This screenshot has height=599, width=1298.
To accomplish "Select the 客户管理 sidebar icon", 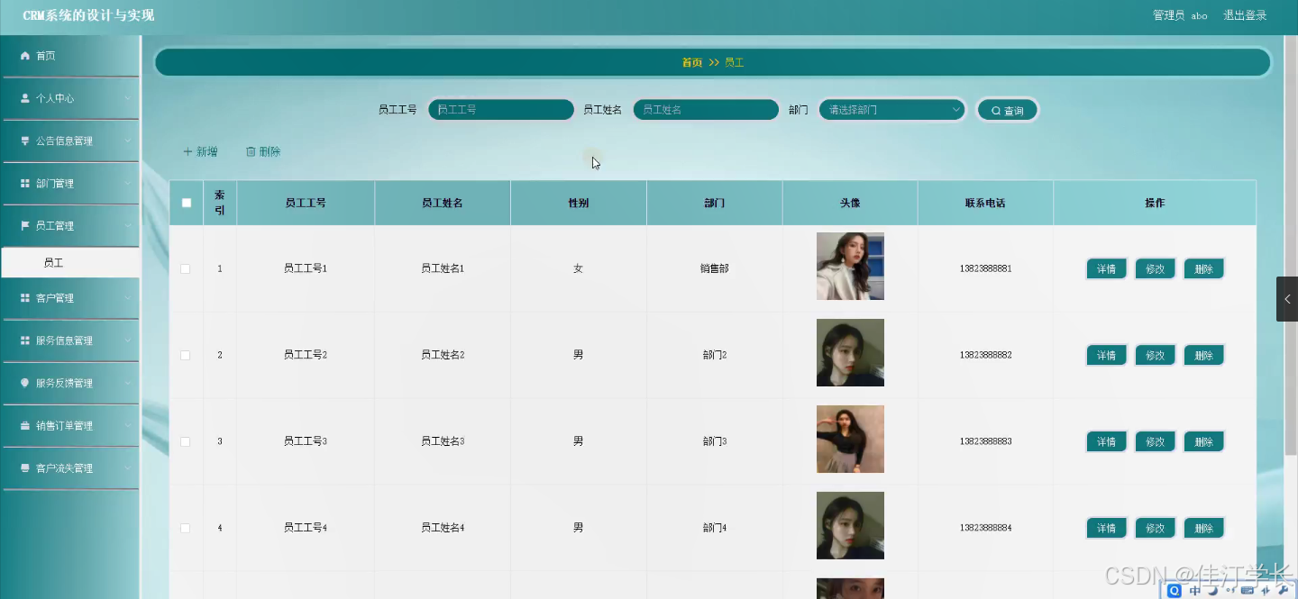I will point(26,297).
